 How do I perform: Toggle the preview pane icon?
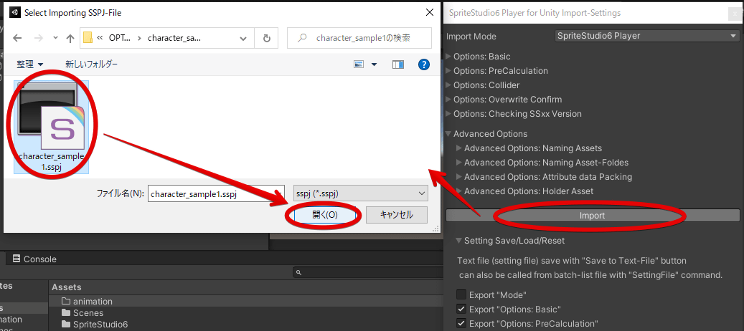398,64
